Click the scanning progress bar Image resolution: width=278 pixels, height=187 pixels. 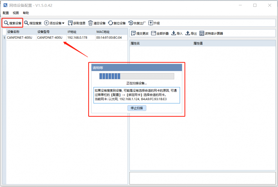137,76
